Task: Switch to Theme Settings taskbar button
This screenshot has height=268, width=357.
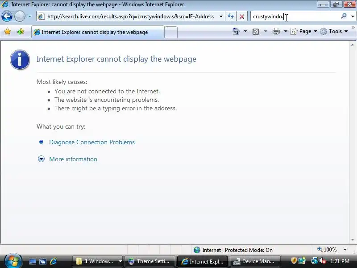Action: [x=149, y=261]
